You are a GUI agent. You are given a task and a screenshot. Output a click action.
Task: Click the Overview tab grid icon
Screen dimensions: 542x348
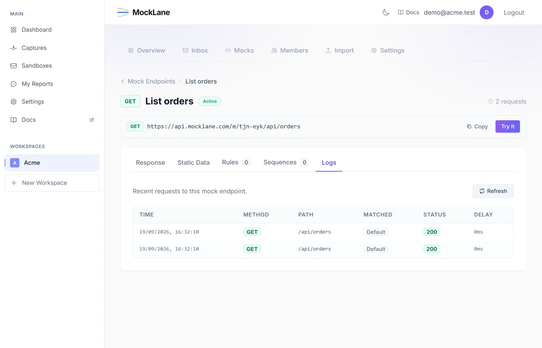pyautogui.click(x=131, y=50)
